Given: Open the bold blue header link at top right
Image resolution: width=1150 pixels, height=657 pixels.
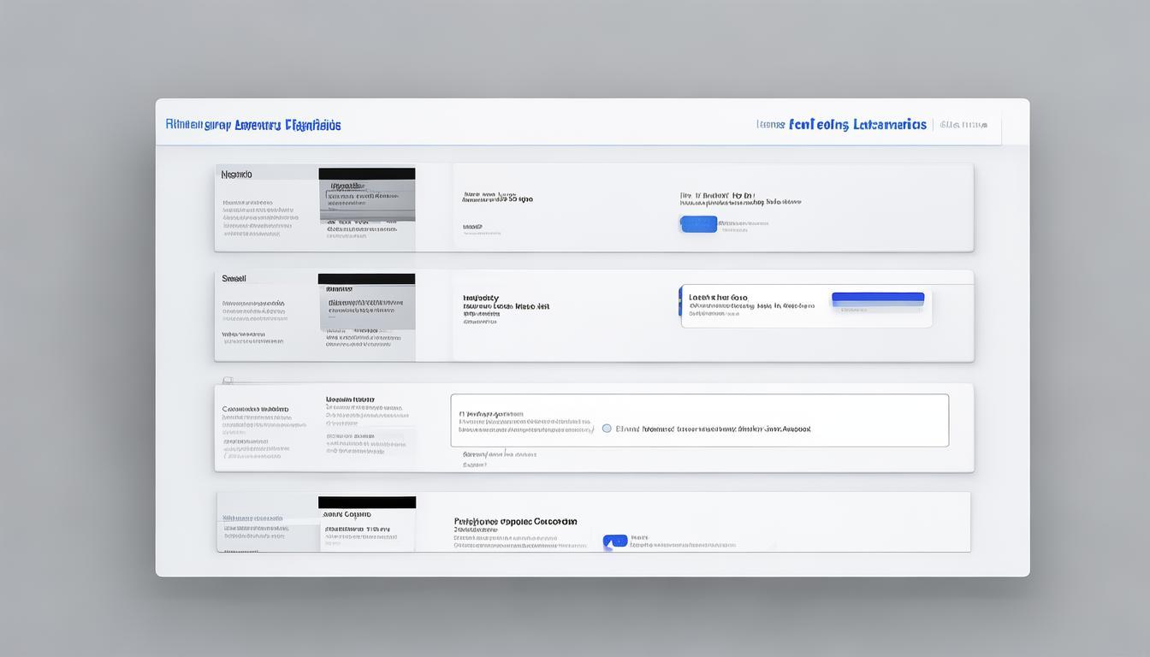Looking at the screenshot, I should (857, 125).
